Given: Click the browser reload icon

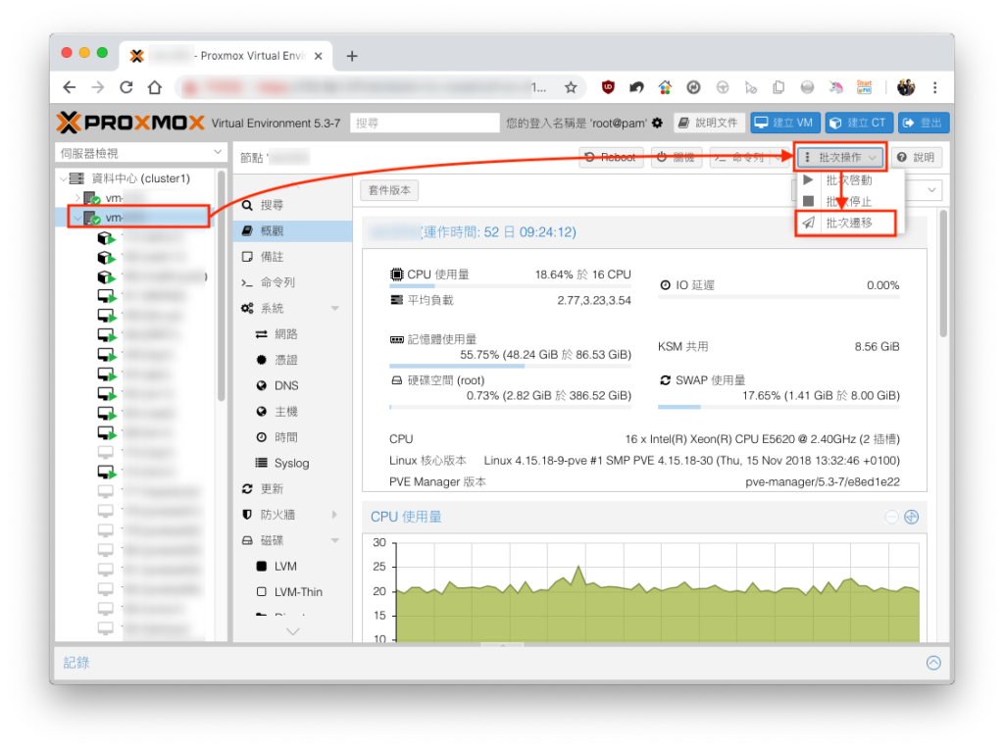Looking at the screenshot, I should point(126,87).
